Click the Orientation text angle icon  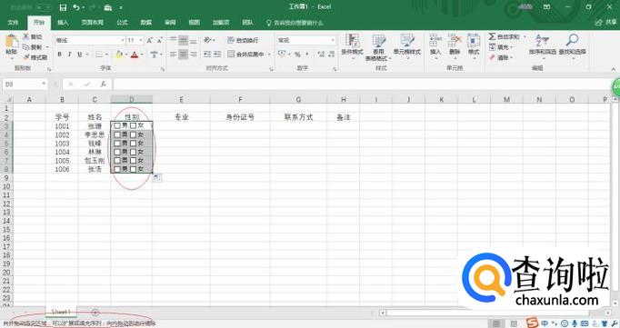208,40
